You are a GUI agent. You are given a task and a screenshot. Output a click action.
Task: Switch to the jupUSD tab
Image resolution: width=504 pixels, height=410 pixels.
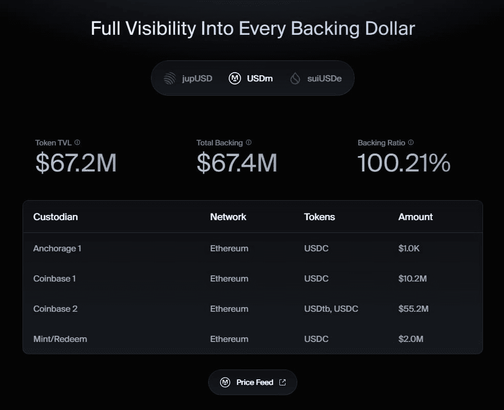tap(188, 78)
